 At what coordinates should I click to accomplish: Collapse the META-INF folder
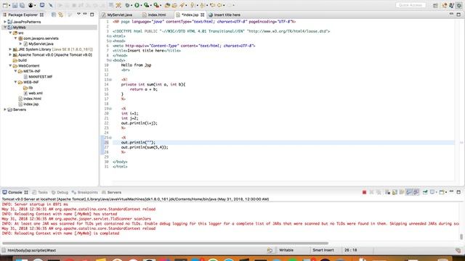click(15, 71)
